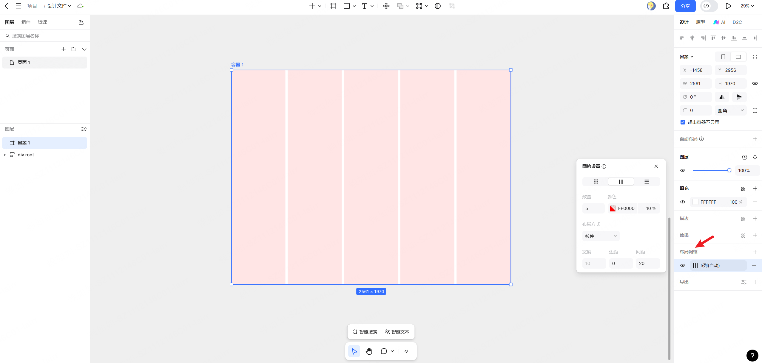The image size is (762, 363).
Task: Click the FF0000 grid color swatch
Action: [x=613, y=208]
